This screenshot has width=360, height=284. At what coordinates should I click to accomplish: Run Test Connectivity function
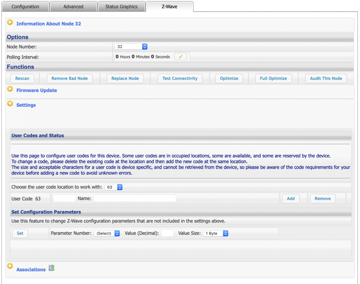[180, 78]
